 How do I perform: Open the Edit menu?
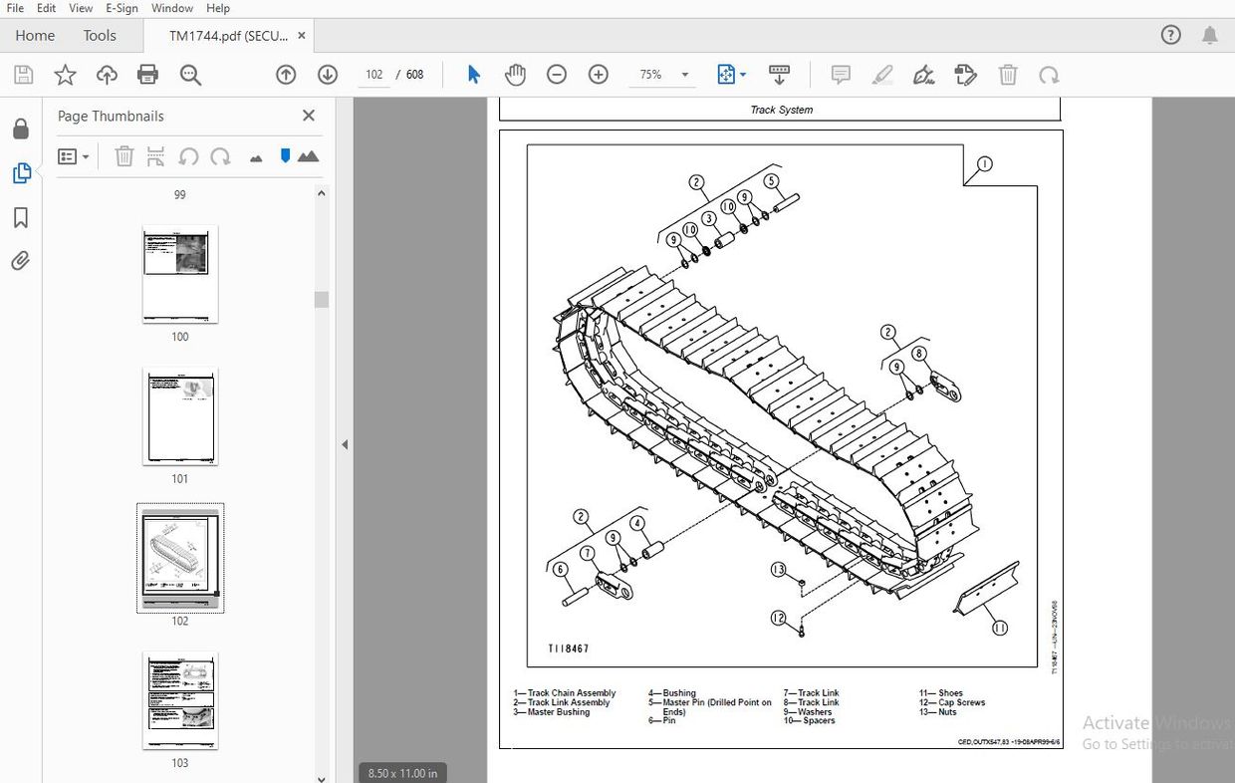coord(47,8)
